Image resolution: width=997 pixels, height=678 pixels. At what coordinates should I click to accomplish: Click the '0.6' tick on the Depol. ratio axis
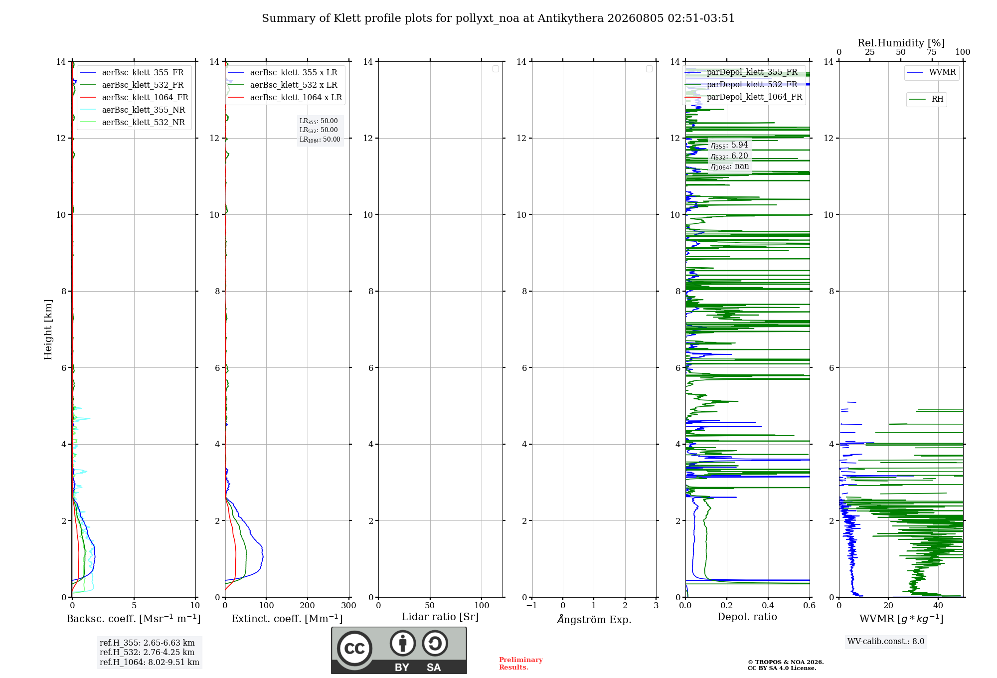coord(810,606)
